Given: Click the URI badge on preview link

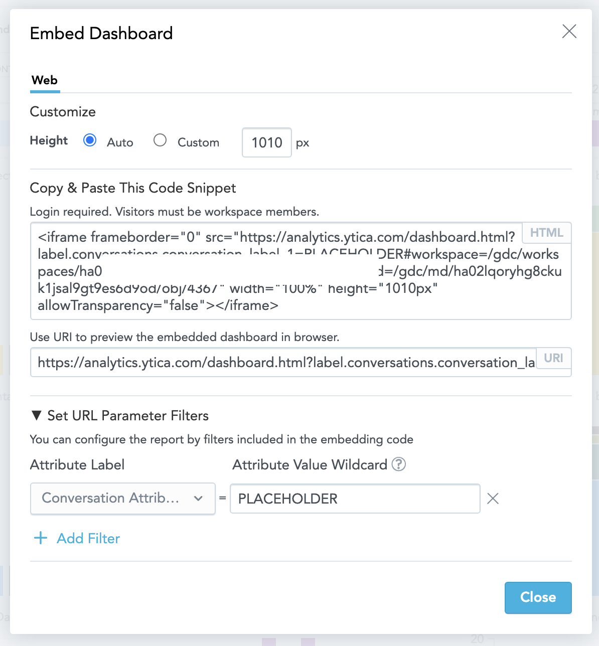Looking at the screenshot, I should (x=553, y=358).
